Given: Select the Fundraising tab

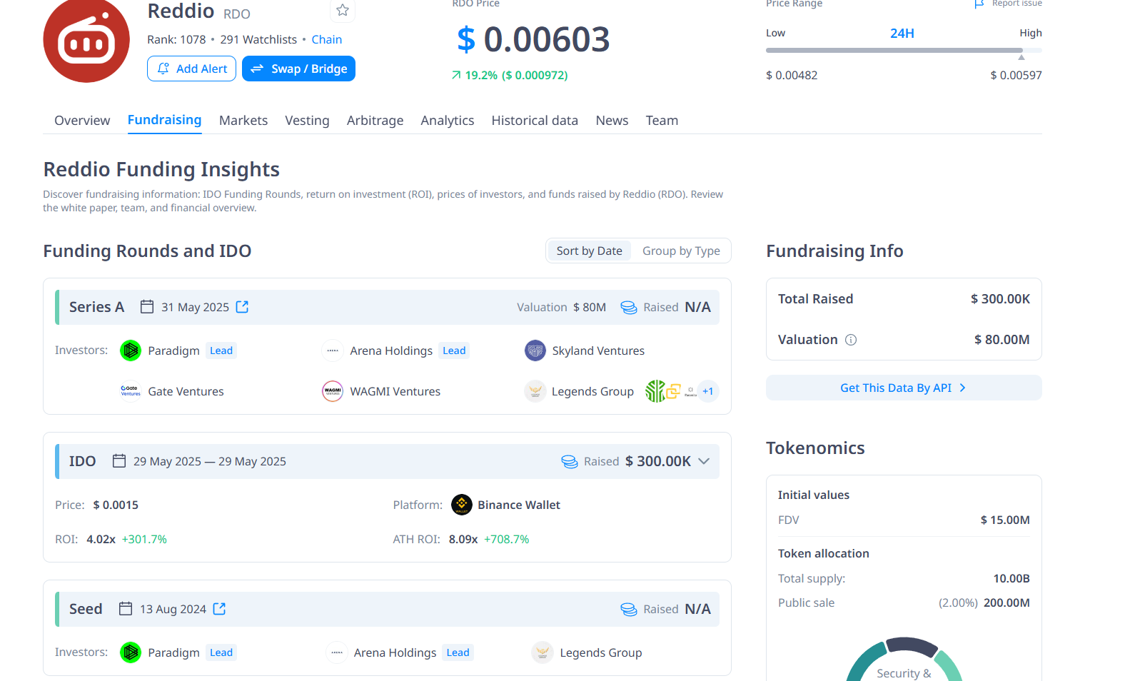Looking at the screenshot, I should (x=164, y=120).
